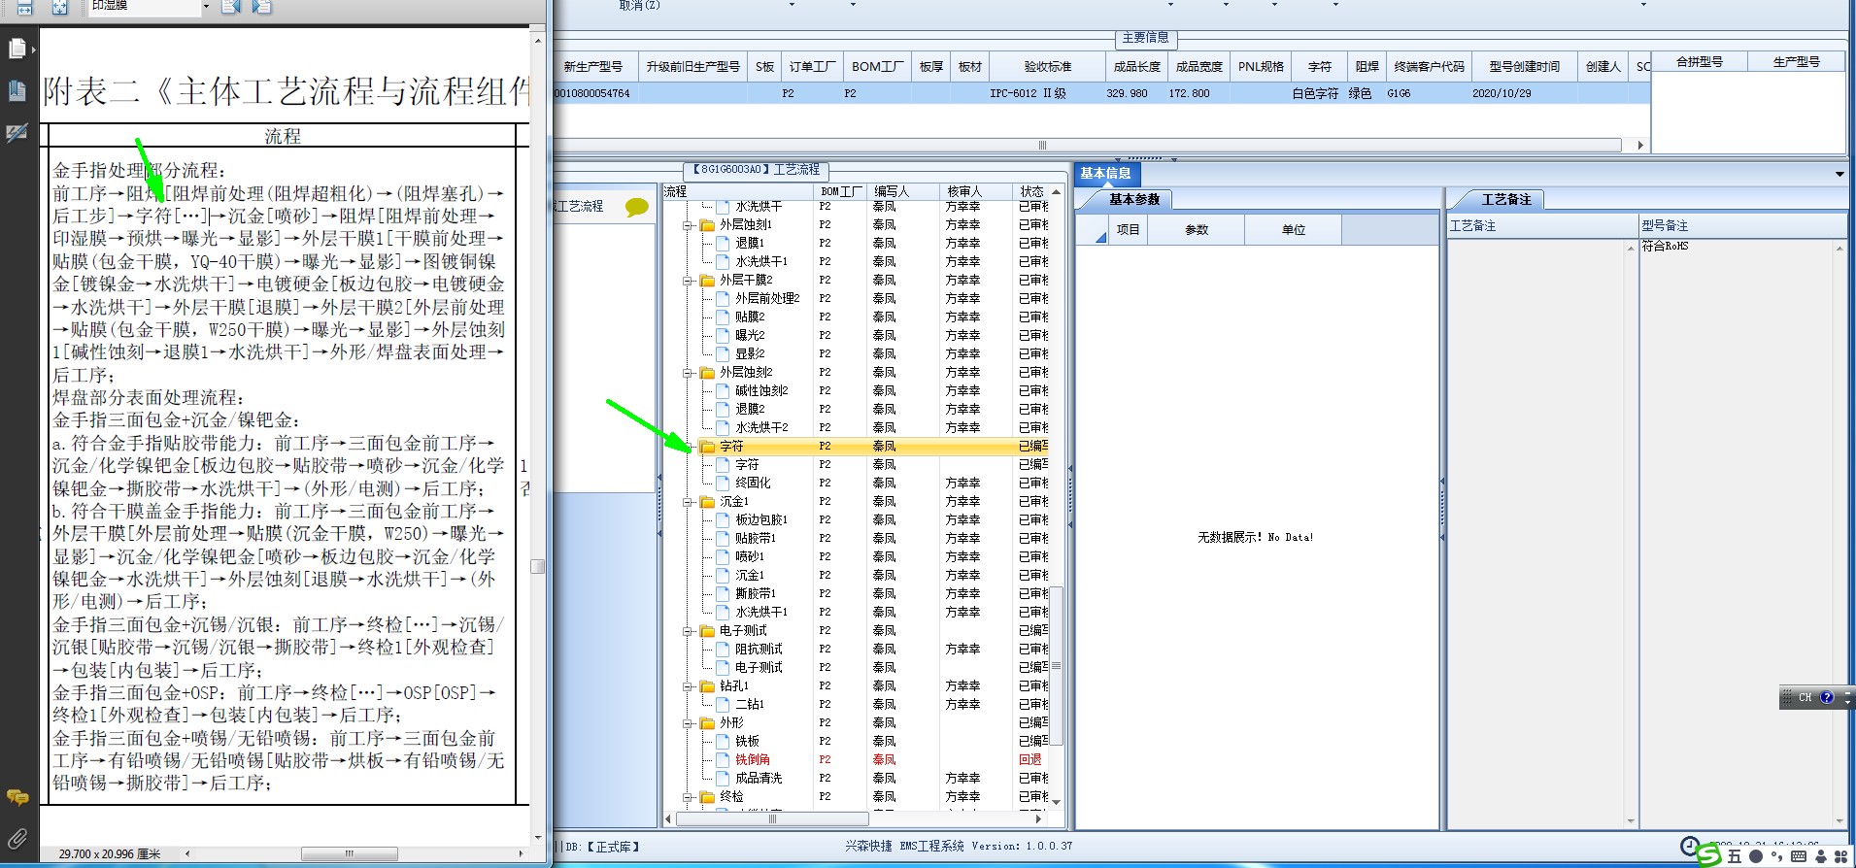Collapse the 外层蚀刻1 folder node
This screenshot has width=1856, height=868.
688,225
